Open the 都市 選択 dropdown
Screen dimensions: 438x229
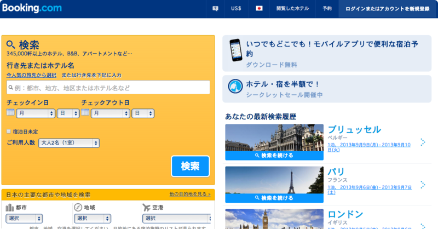(x=24, y=219)
